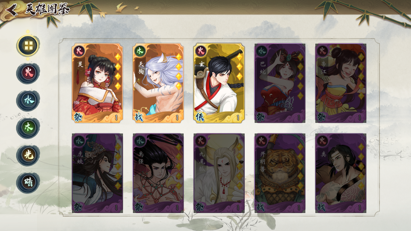This screenshot has width=411, height=231.
Task: Open the locked 虎蛟 hero card
Action: pos(97,173)
